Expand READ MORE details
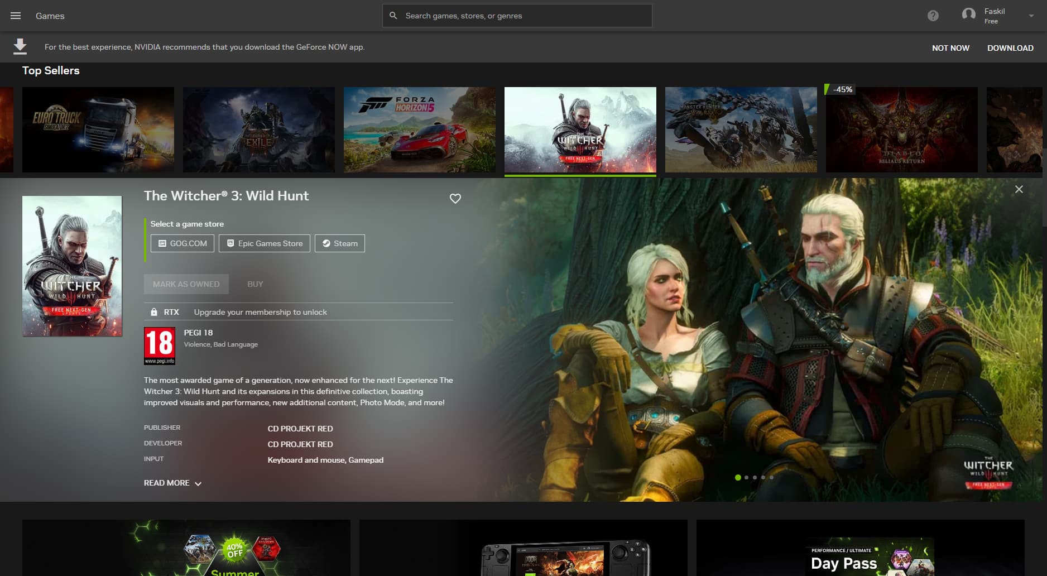Image resolution: width=1047 pixels, height=576 pixels. pos(172,483)
